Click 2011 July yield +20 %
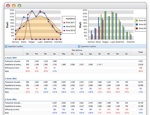The height and width of the screenshot is (115, 150). click(81, 113)
